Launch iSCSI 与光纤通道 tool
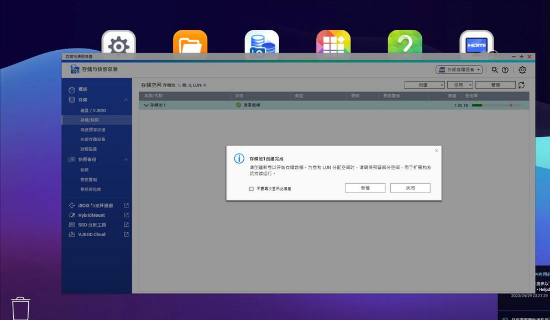This screenshot has height=320, width=550. click(97, 205)
